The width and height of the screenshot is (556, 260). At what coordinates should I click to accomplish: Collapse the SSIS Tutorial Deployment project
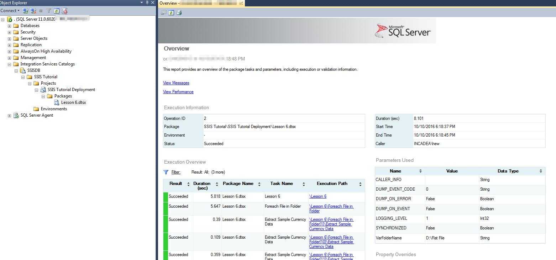coord(36,90)
